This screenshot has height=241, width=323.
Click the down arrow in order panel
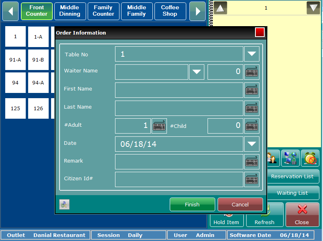coord(313,8)
